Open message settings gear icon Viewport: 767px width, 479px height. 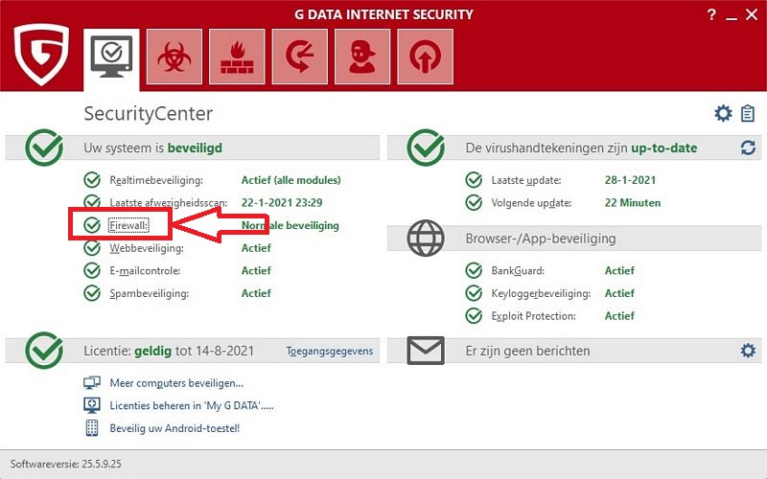(x=748, y=351)
